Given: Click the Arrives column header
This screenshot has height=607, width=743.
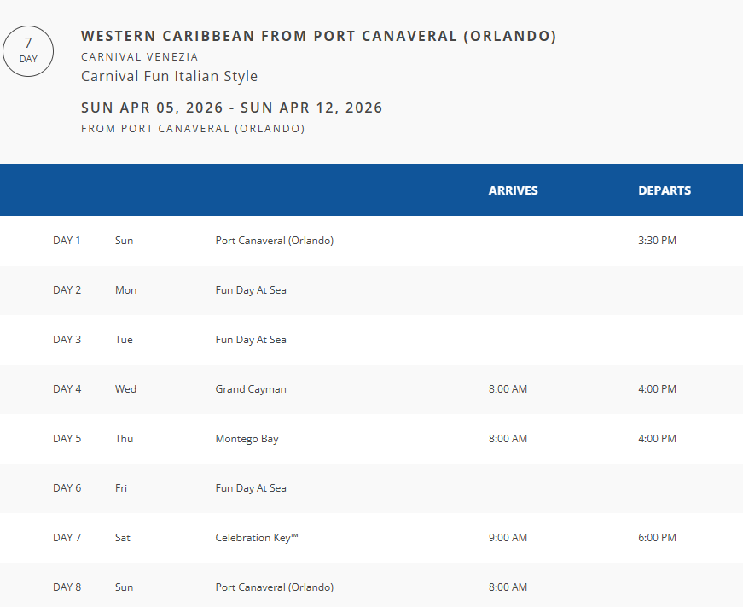Looking at the screenshot, I should click(513, 190).
